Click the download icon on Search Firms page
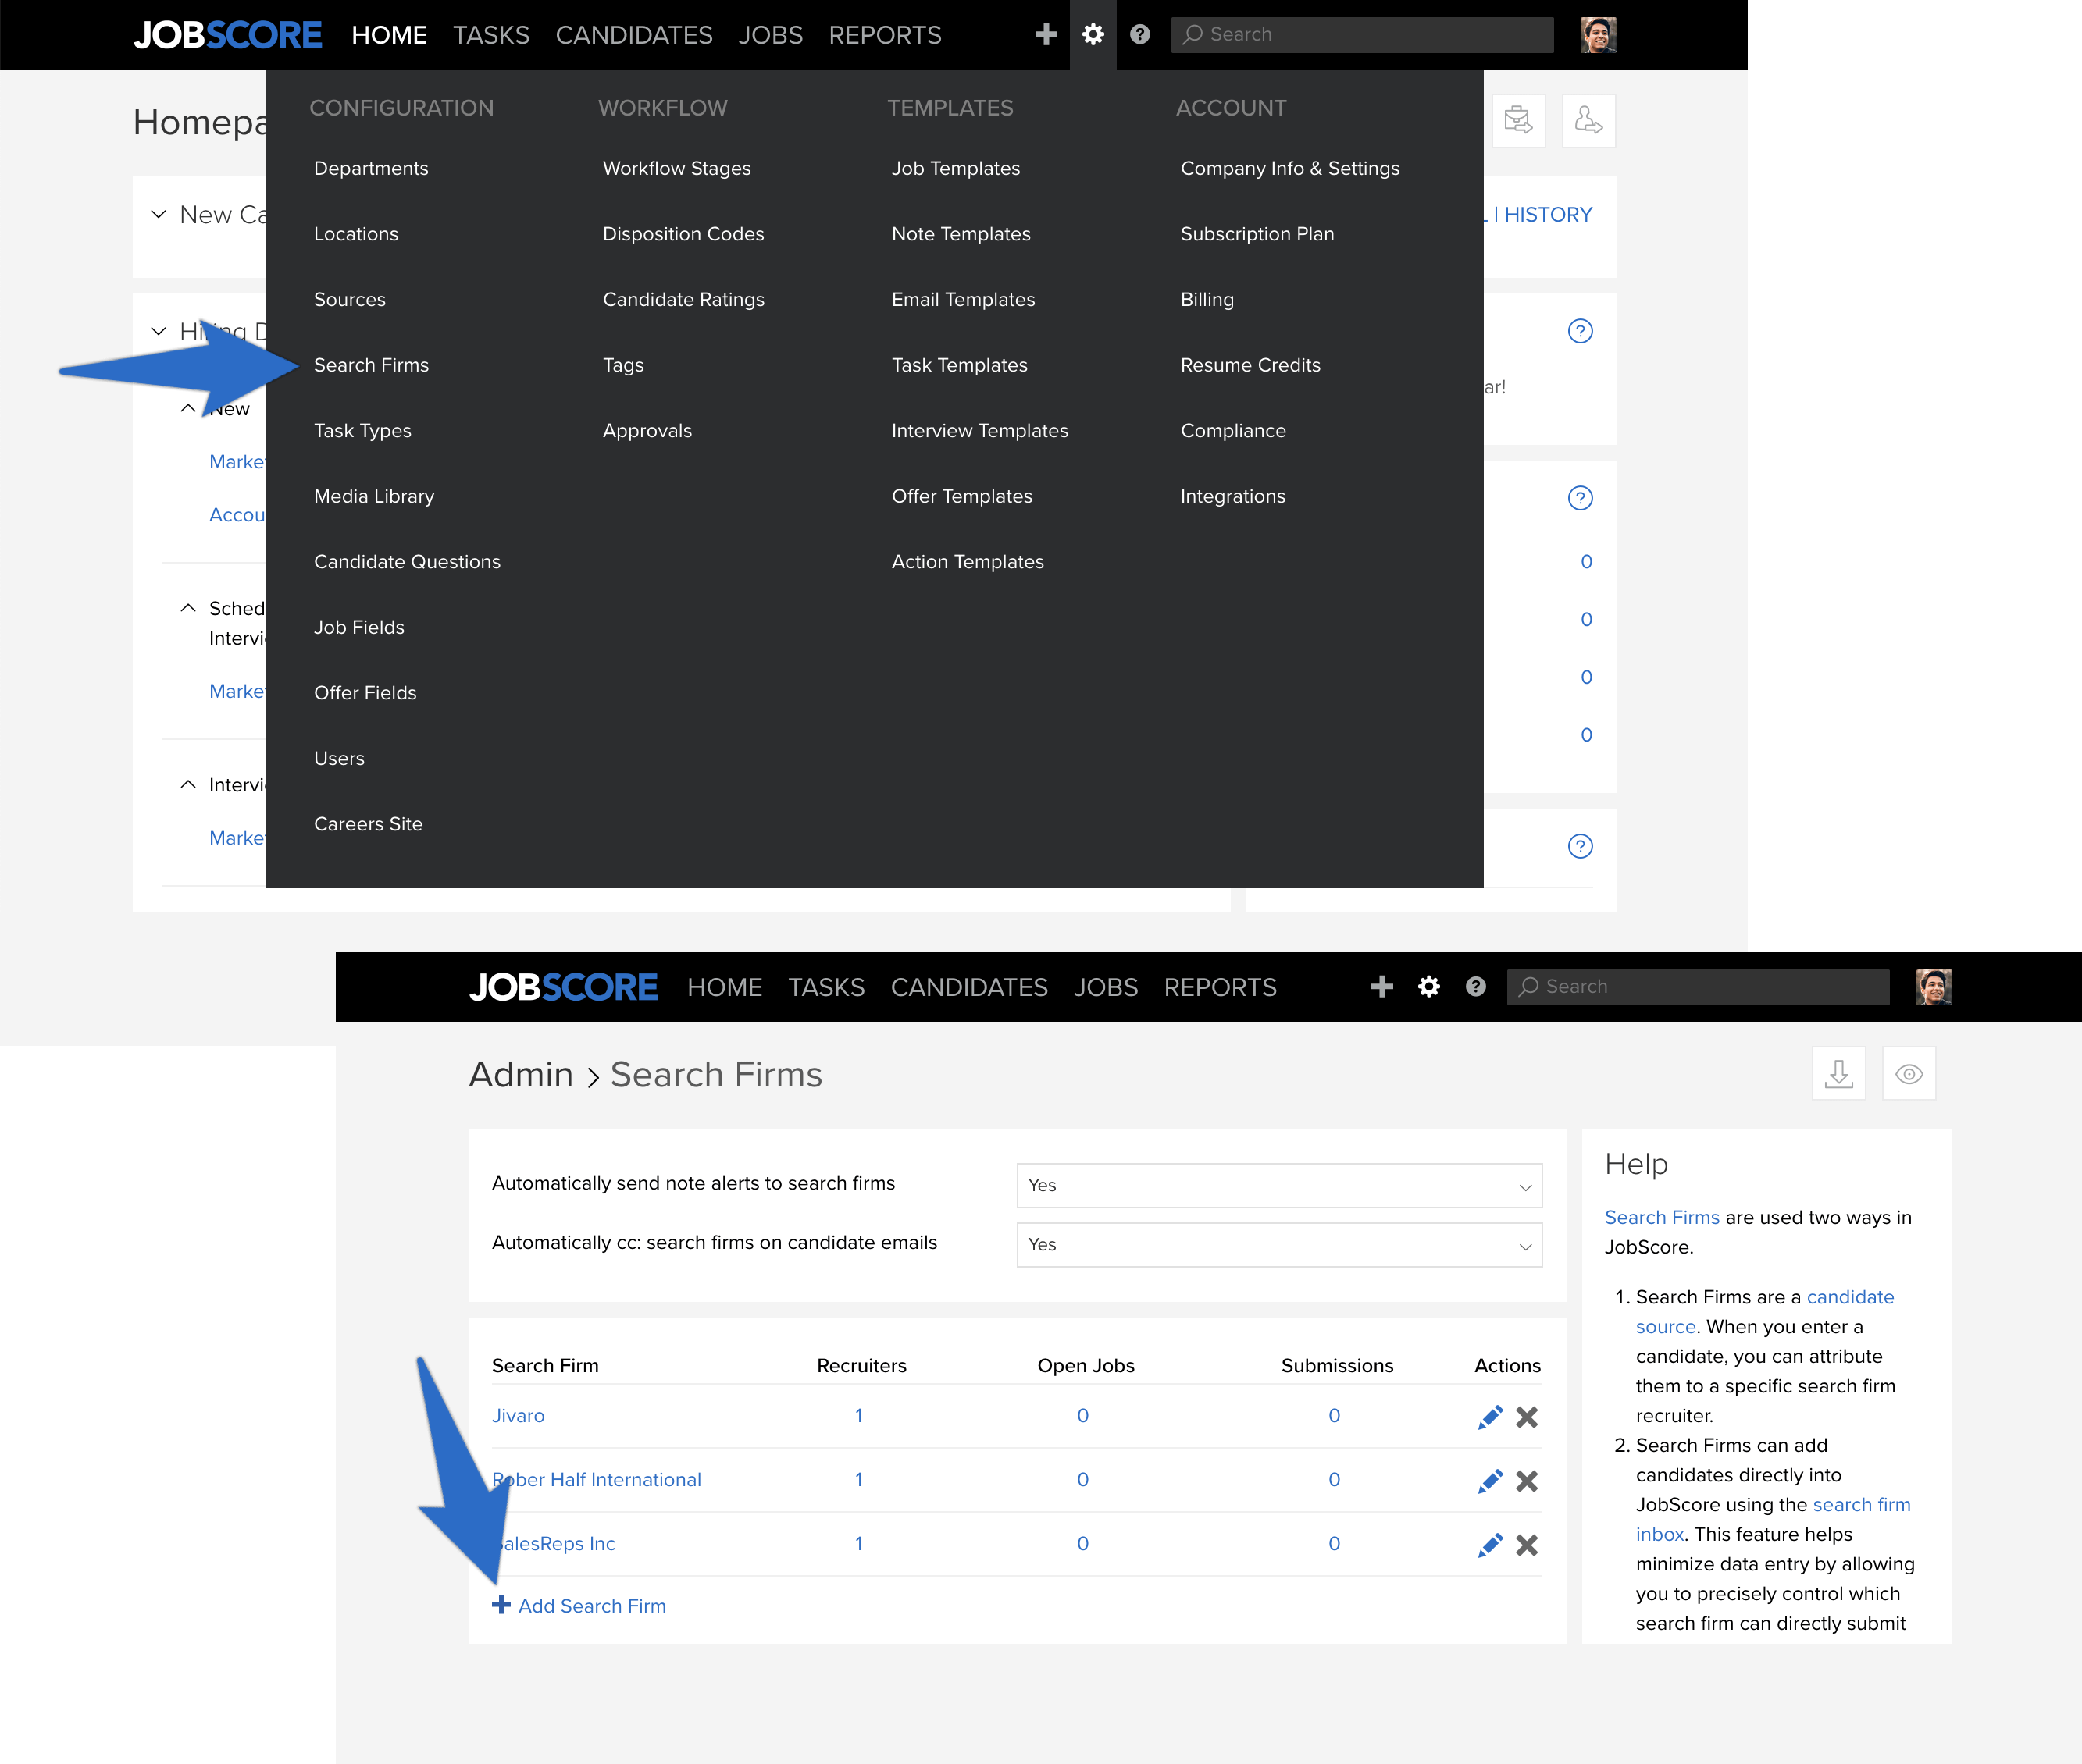The height and width of the screenshot is (1764, 2082). 1838,1074
